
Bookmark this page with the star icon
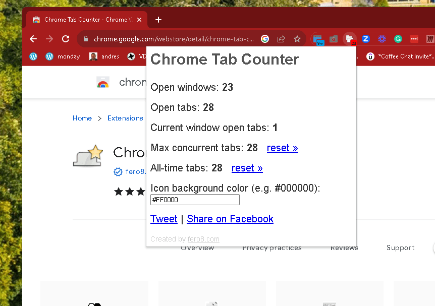[297, 39]
